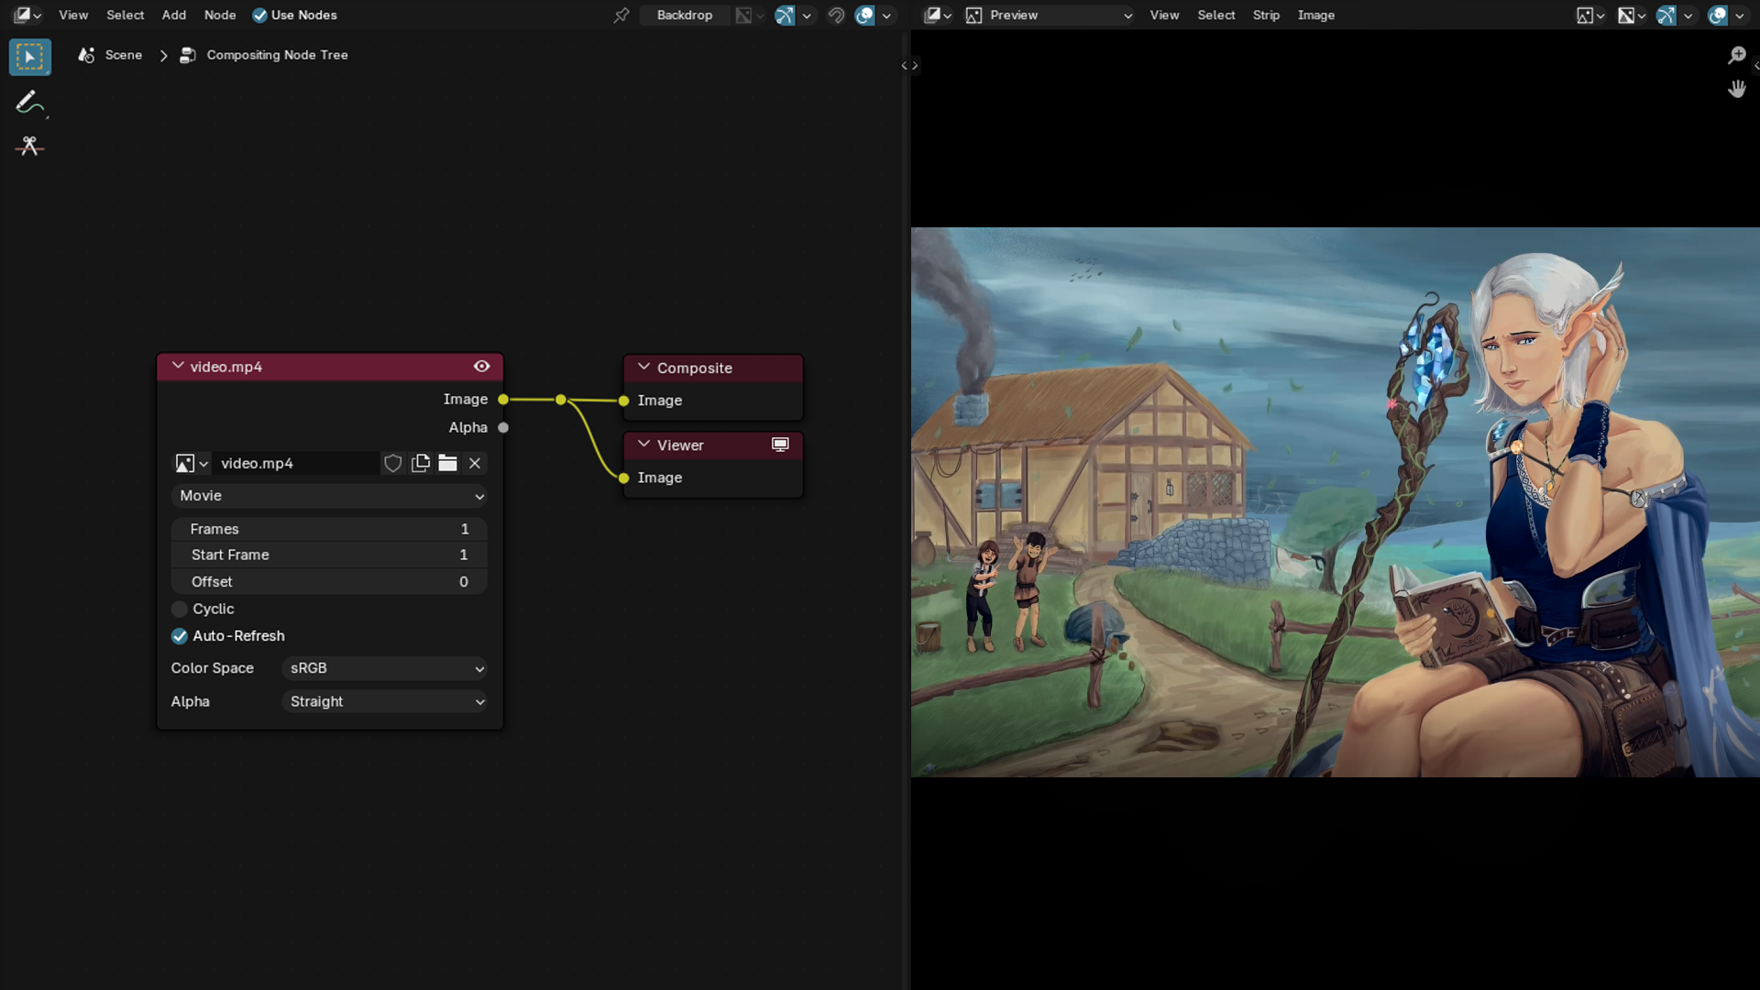
Task: Click Compositing Node Tree breadcrumb
Action: (x=277, y=55)
